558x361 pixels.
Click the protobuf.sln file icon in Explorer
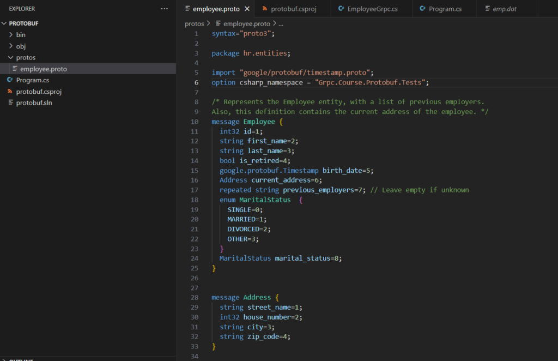[10, 103]
